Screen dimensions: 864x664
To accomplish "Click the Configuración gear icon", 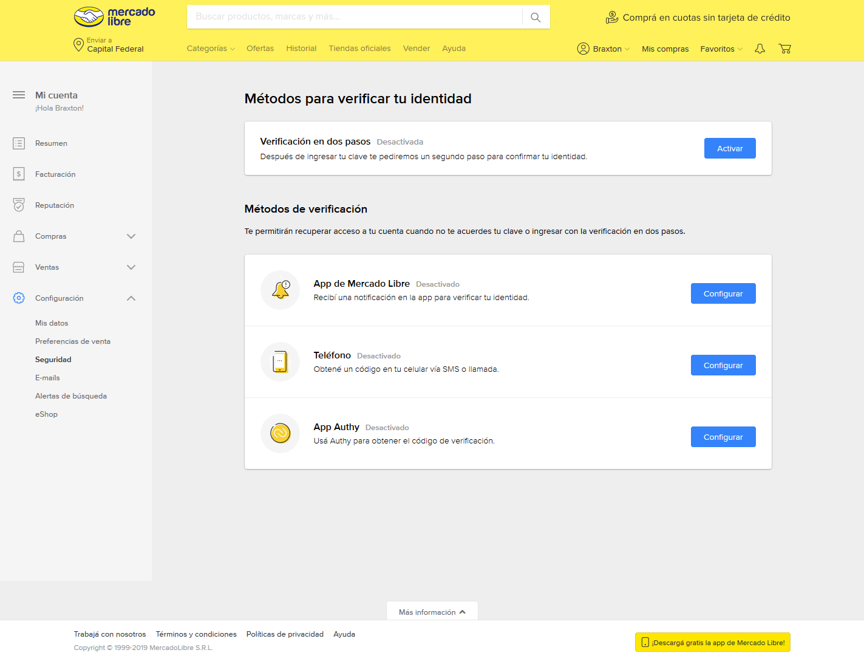I will tap(19, 298).
